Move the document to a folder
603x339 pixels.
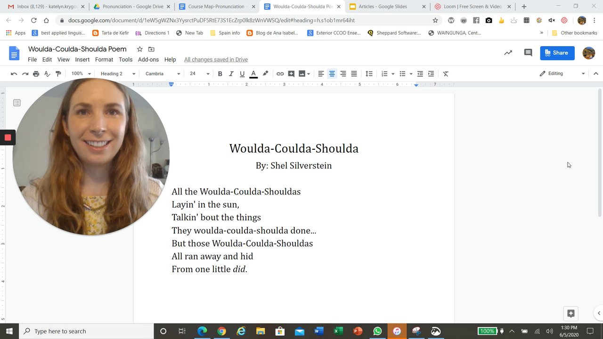pyautogui.click(x=151, y=49)
